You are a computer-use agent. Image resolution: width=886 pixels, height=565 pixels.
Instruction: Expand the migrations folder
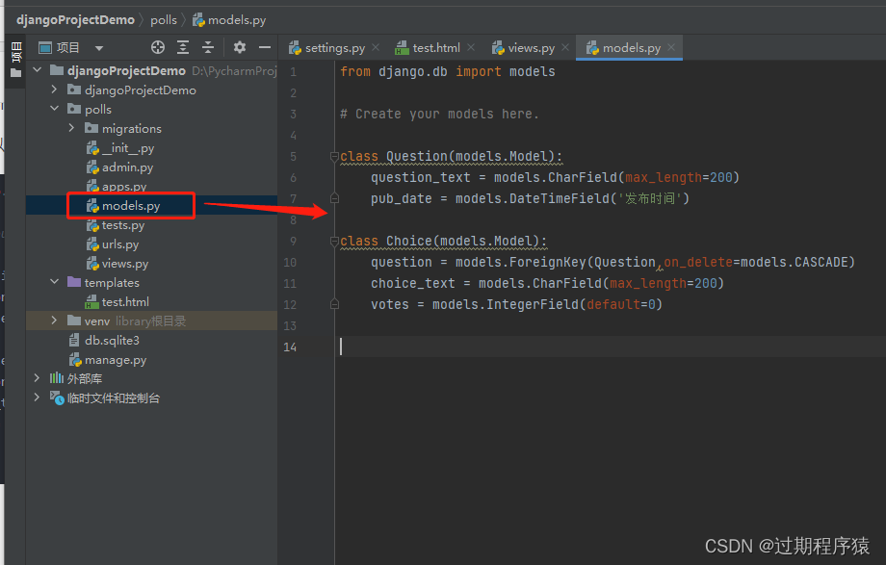pos(71,128)
